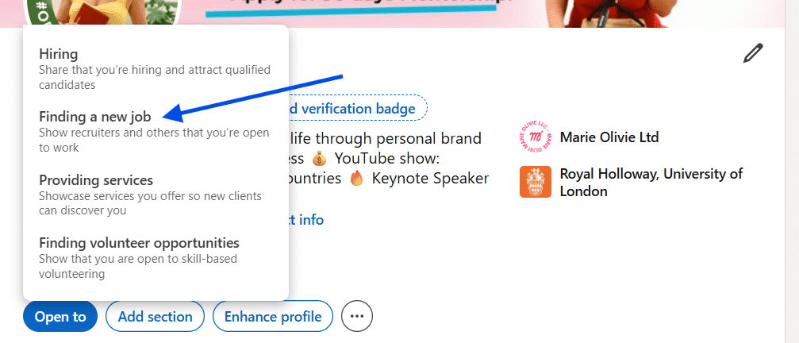
Task: Open Marie Olivie Ltd company name link
Action: click(x=609, y=137)
